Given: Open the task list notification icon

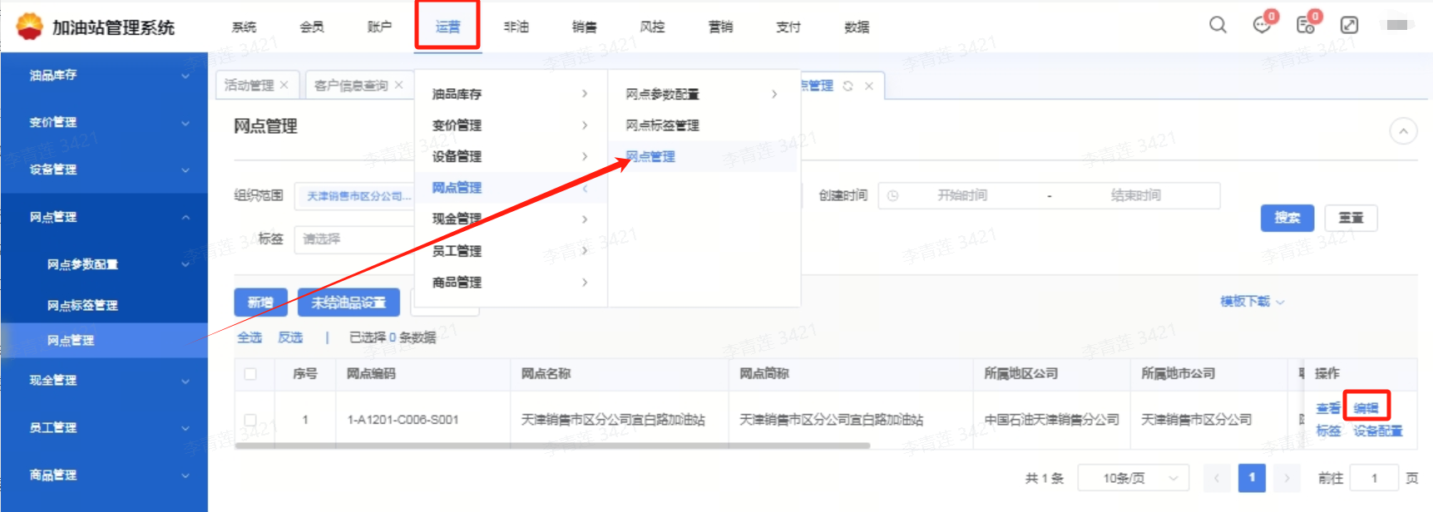Looking at the screenshot, I should tap(1305, 25).
